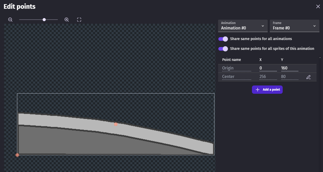Image resolution: width=323 pixels, height=172 pixels.
Task: Open the Animation dropdown
Action: 243,26
